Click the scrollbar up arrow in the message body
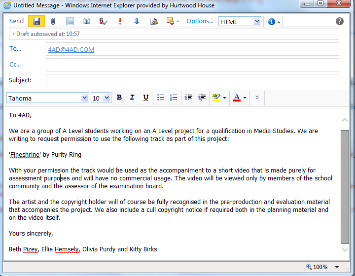The height and width of the screenshot is (276, 355). [x=345, y=120]
